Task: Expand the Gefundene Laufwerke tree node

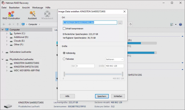Action: (2, 52)
